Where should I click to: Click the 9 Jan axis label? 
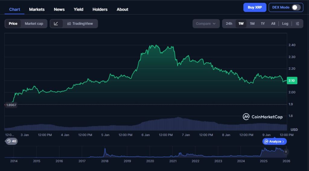[266, 135]
